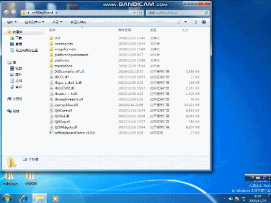271x203 pixels.
Task: Select the Qt5Core.dll file icon
Action: [x=51, y=111]
